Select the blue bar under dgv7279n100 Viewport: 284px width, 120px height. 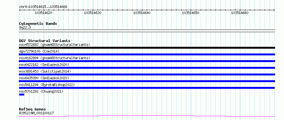(x=147, y=54)
